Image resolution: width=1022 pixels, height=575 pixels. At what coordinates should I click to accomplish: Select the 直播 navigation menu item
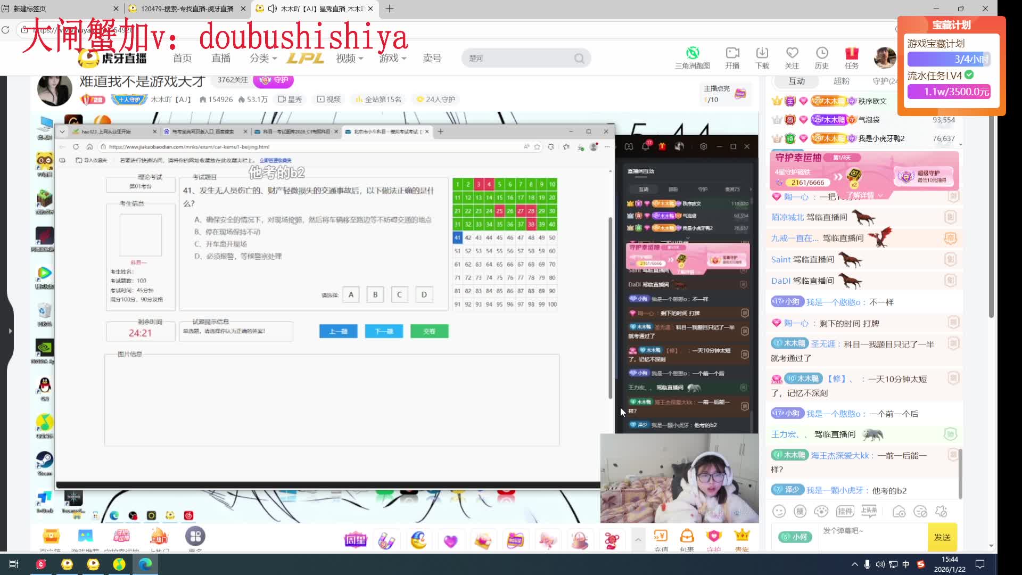221,58
